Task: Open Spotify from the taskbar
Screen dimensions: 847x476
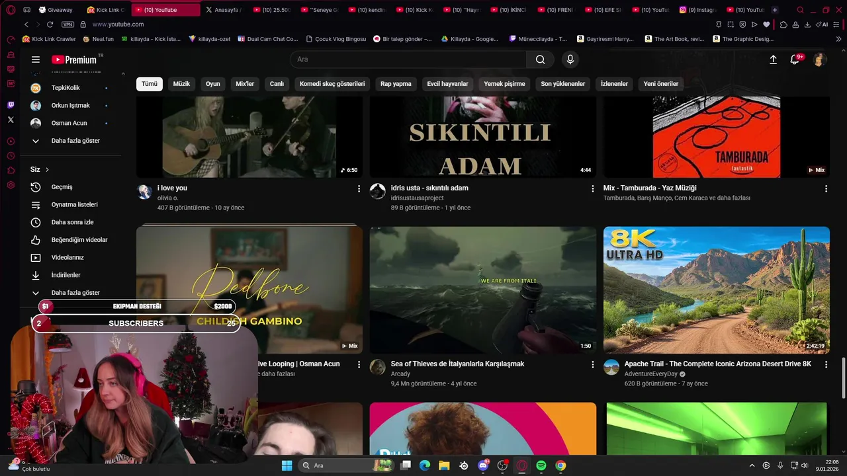Action: coord(541,465)
